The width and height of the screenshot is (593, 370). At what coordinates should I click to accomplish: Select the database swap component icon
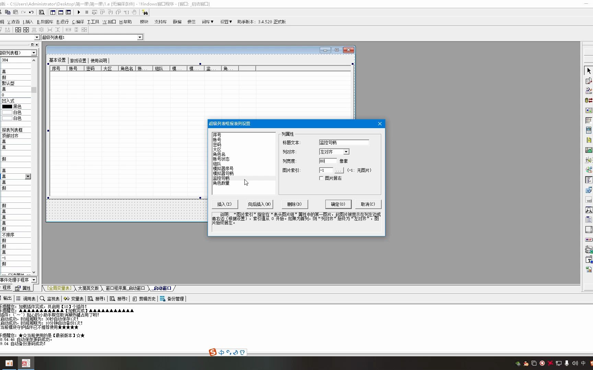coord(589,100)
